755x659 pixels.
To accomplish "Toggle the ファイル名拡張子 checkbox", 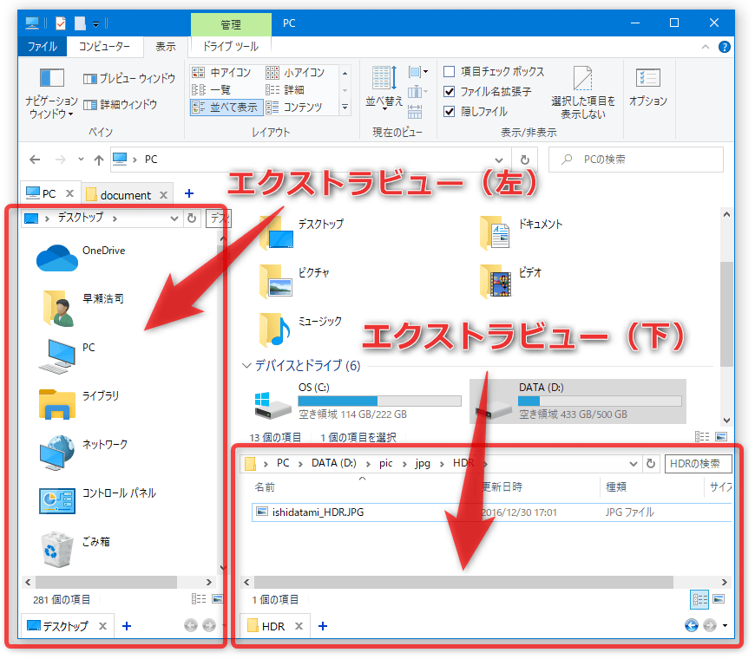I will click(450, 91).
